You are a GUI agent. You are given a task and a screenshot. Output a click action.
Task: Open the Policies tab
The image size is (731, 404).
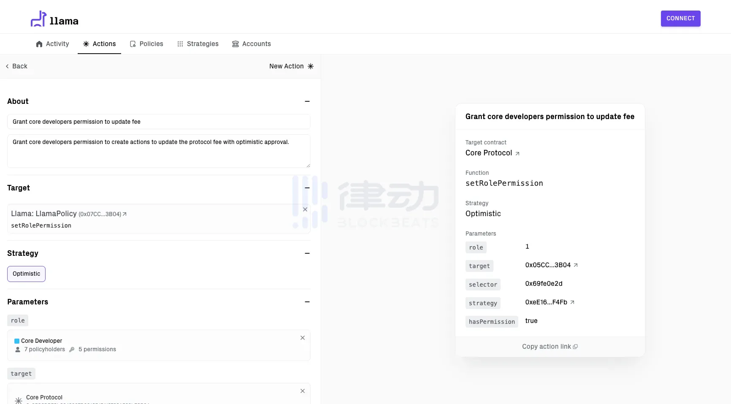click(x=146, y=44)
